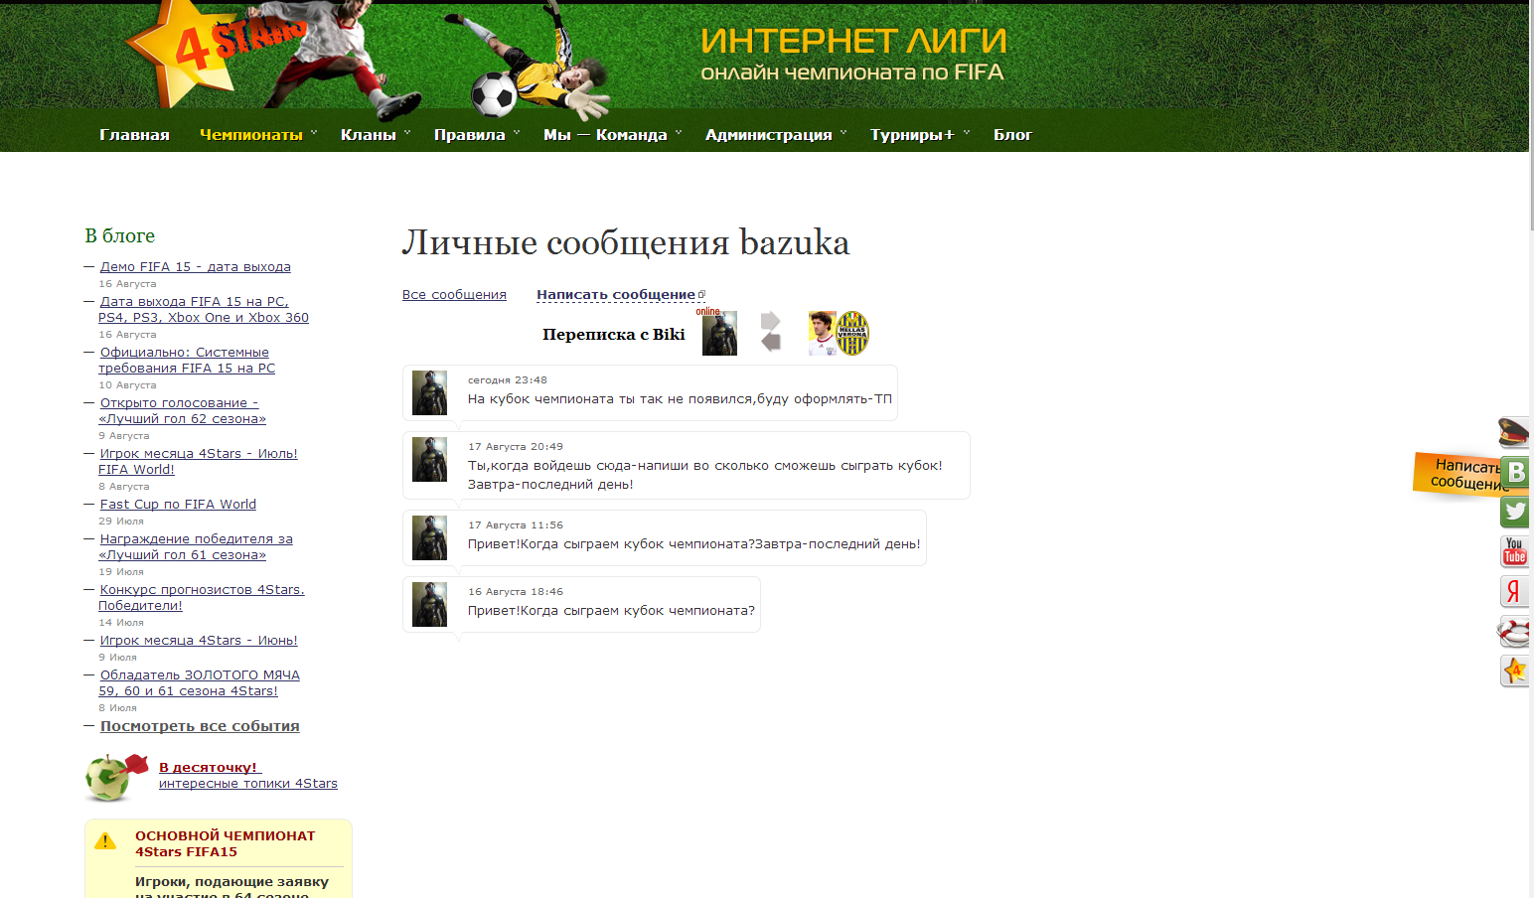Click the 'сегодня 23:48' timestamp
This screenshot has width=1534, height=898.
pos(508,380)
